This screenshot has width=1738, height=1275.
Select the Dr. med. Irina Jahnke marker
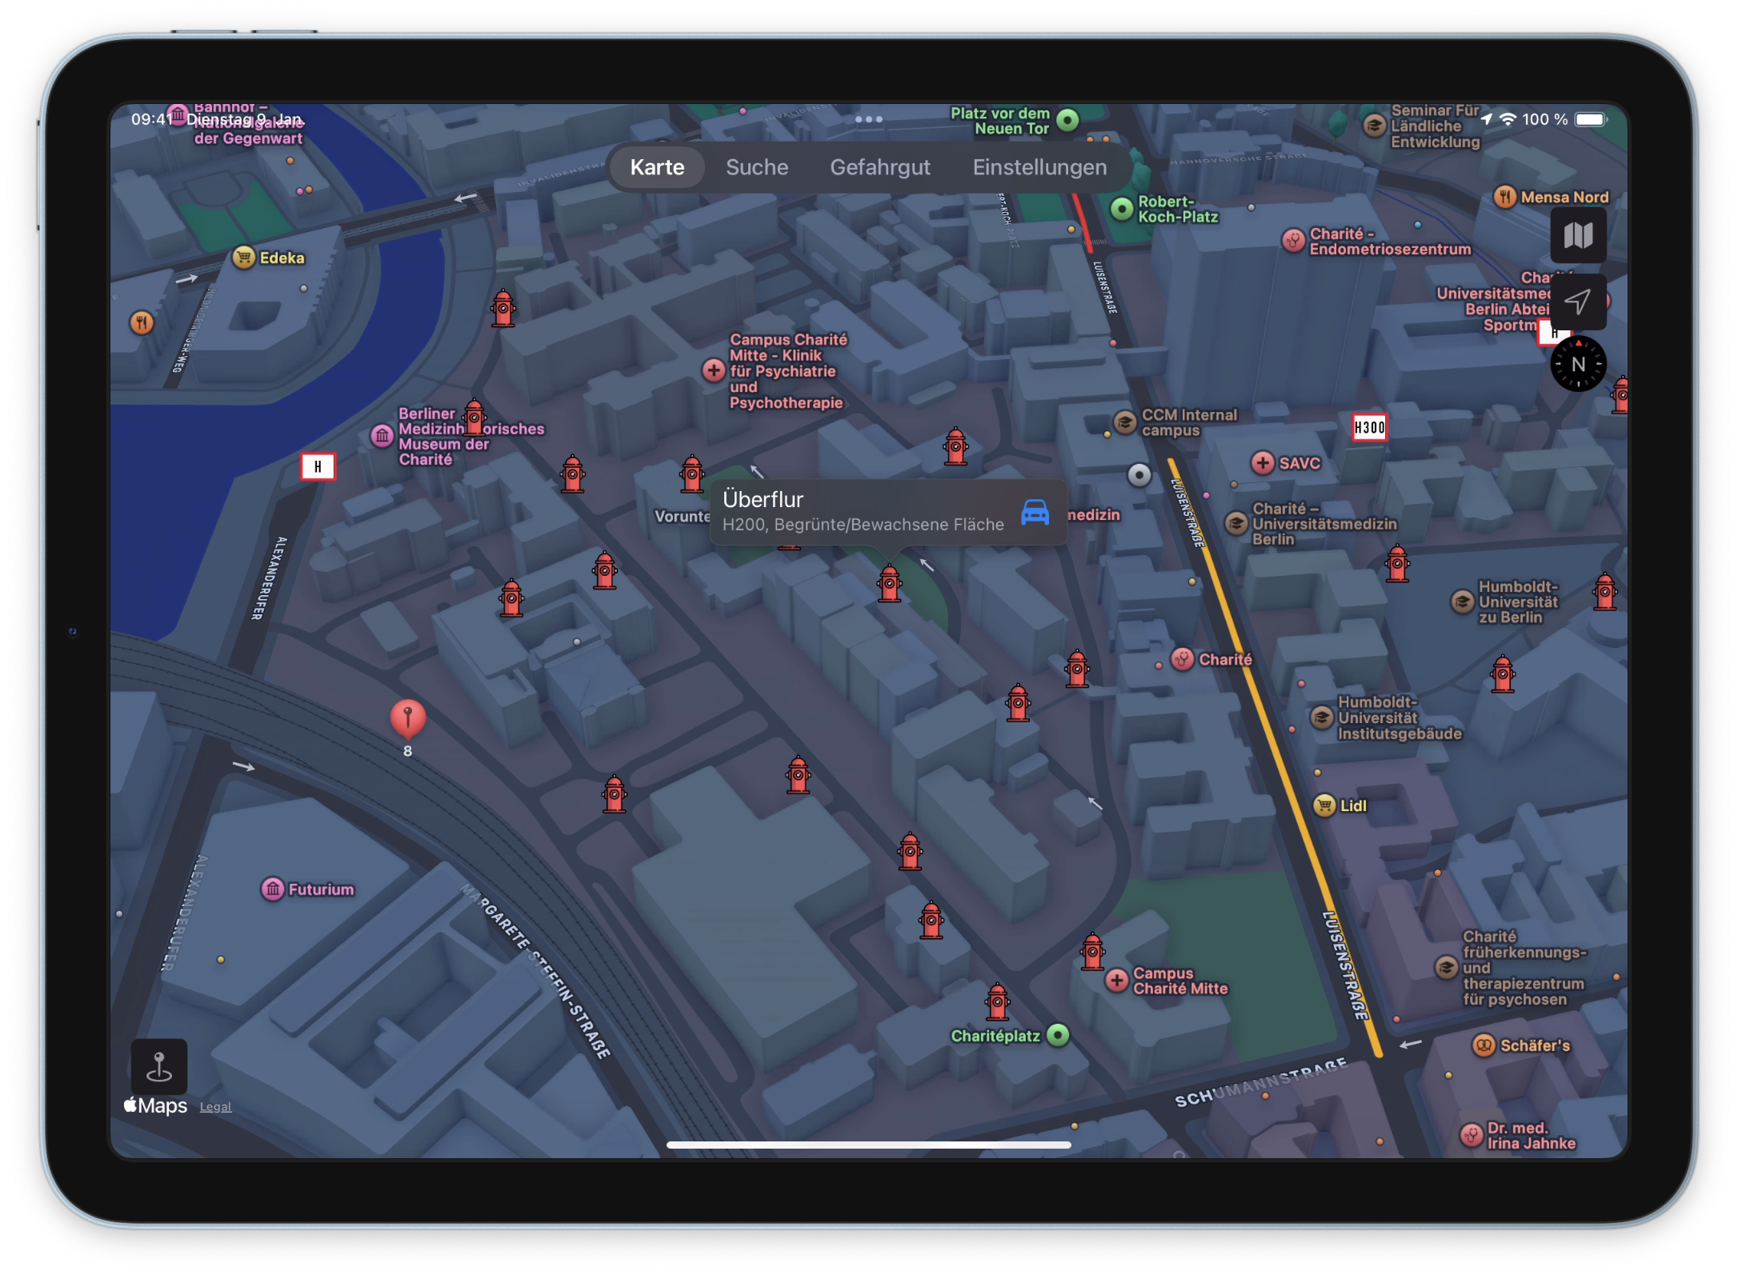[x=1471, y=1134]
